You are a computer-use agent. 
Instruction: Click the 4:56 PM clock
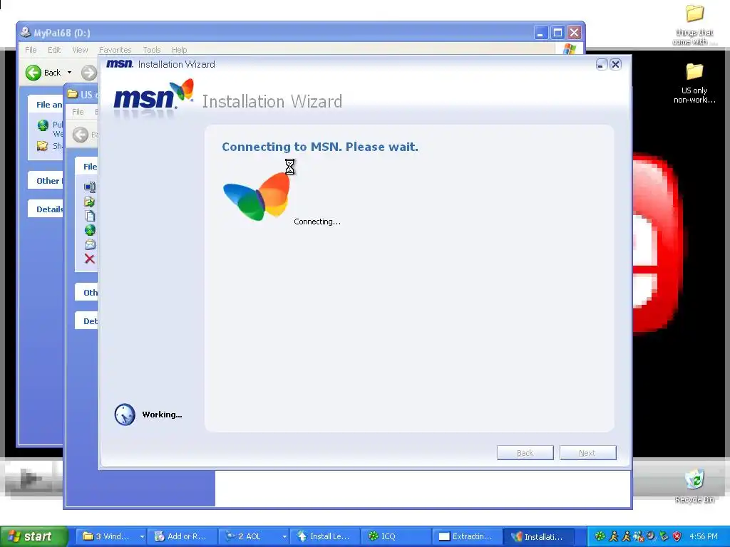pos(704,536)
